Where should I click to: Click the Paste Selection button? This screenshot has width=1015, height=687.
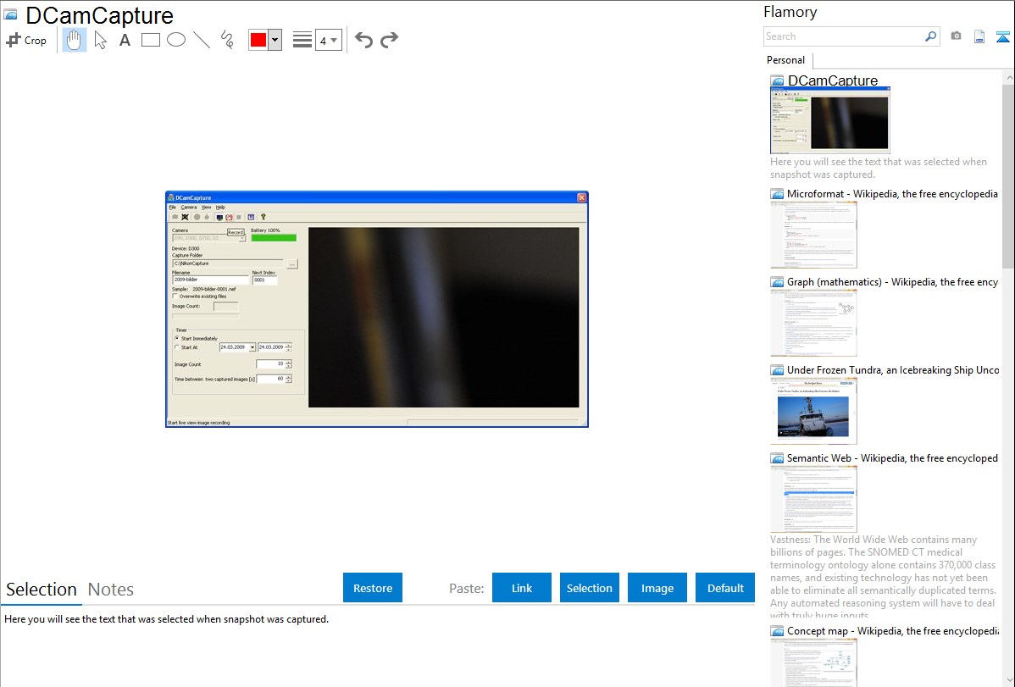coord(589,588)
